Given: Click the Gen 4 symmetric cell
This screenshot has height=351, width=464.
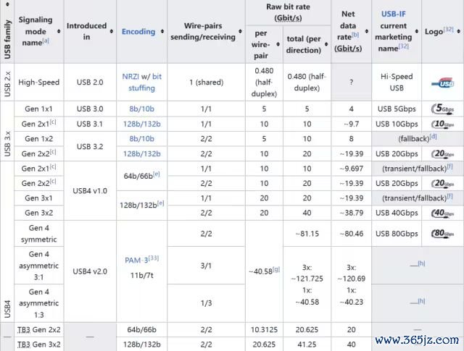Looking at the screenshot, I should tap(38, 234).
